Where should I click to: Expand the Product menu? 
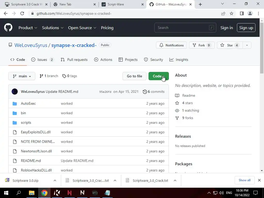point(28,28)
